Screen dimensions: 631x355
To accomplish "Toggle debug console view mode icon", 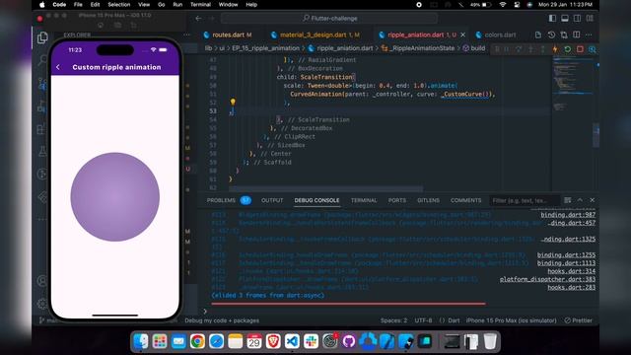I will tap(568, 200).
